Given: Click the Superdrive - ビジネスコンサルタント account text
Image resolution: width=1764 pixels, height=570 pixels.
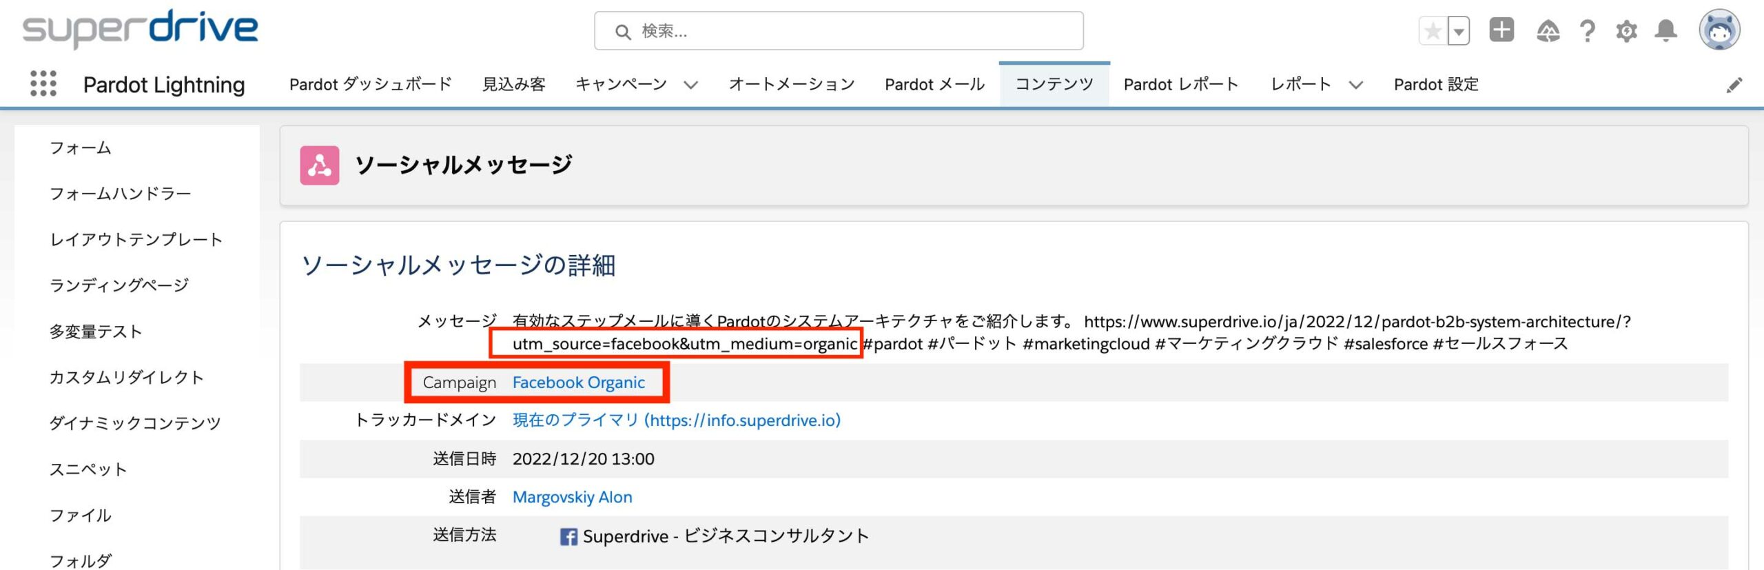Looking at the screenshot, I should [726, 536].
